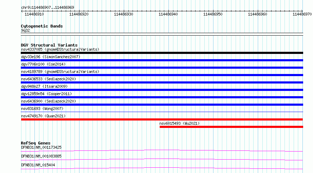Click the blue bar under nsv4189789
The width and height of the screenshot is (313, 173).
[x=162, y=75]
